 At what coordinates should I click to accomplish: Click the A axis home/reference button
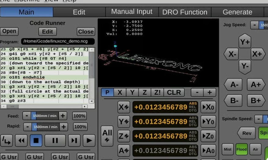click(x=124, y=151)
